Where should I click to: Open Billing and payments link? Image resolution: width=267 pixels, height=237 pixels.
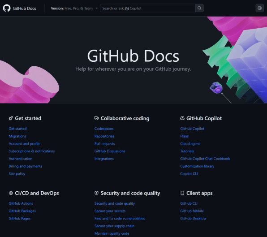pos(26,166)
